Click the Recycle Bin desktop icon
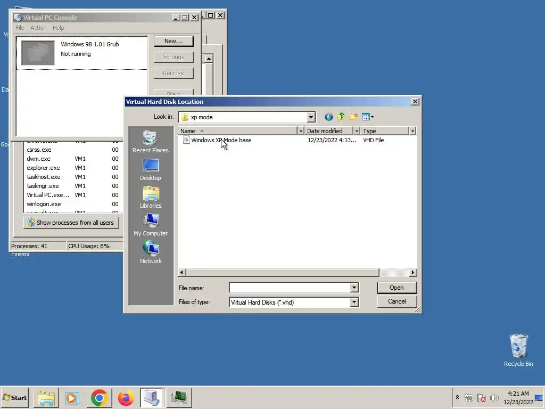The height and width of the screenshot is (409, 545). click(x=518, y=350)
